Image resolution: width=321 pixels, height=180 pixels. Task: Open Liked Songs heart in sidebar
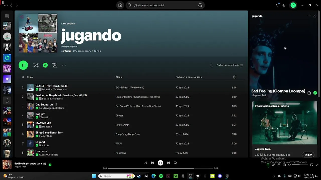coord(7,79)
